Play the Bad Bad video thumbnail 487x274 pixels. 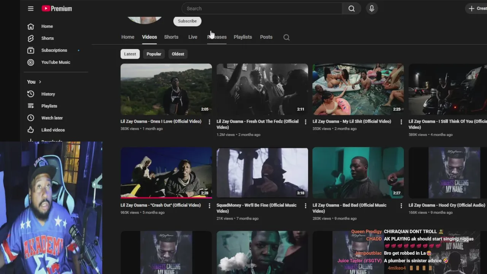[358, 173]
